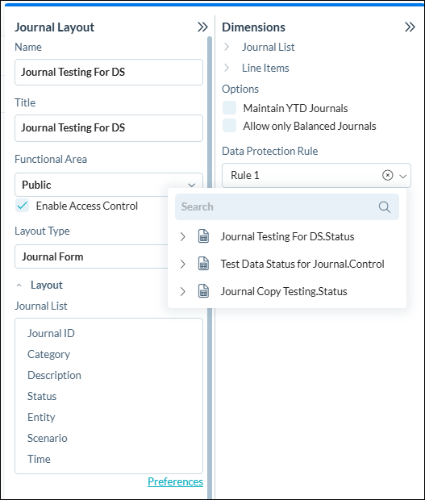Click the search magnifier icon
The image size is (425, 500).
[x=385, y=207]
